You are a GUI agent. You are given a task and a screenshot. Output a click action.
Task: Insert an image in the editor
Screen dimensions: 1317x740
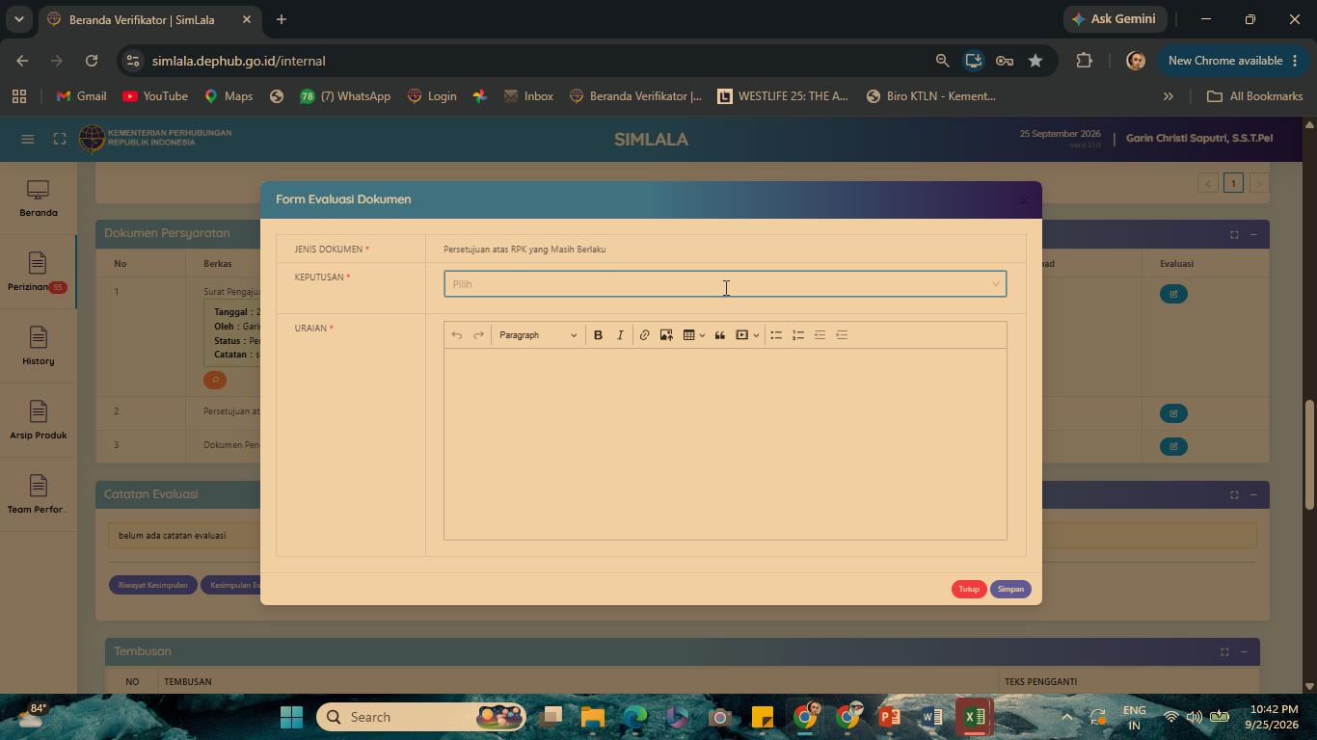click(666, 335)
